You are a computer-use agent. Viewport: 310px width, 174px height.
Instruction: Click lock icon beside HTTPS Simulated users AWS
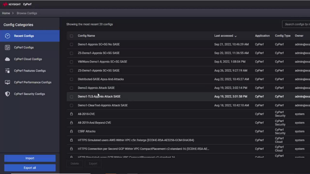(71, 140)
